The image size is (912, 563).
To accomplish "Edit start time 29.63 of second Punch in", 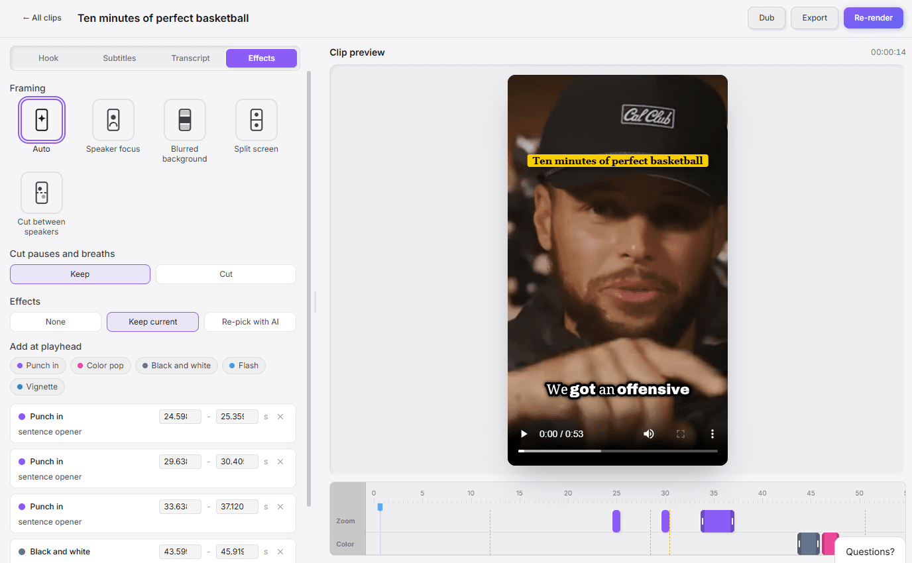I will coord(180,462).
